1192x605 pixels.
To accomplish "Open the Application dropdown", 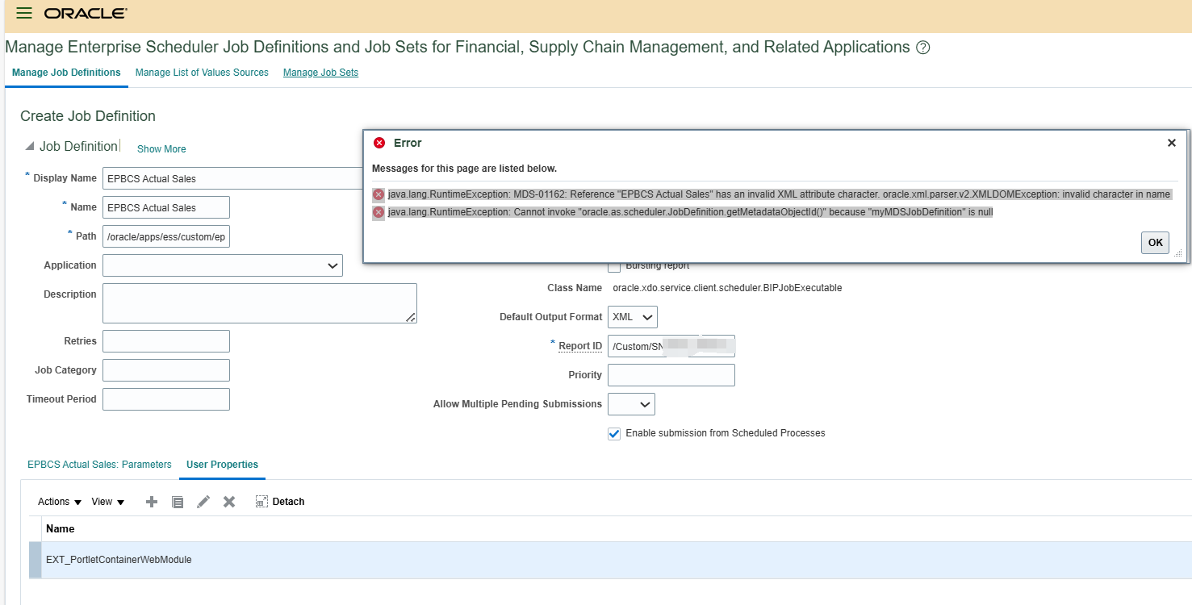I will (223, 265).
